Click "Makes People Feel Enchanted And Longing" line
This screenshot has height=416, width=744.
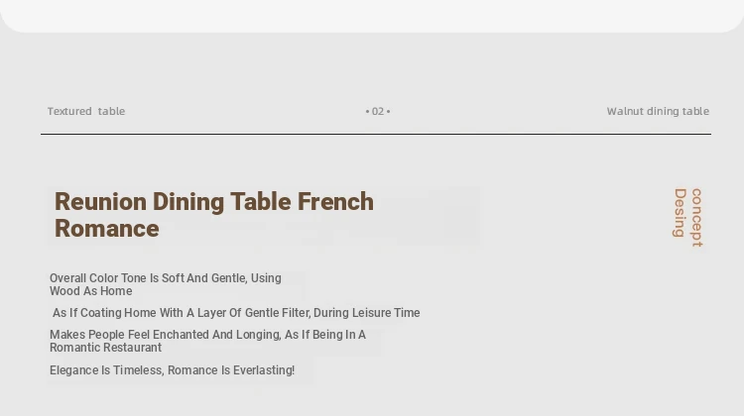[x=207, y=335]
